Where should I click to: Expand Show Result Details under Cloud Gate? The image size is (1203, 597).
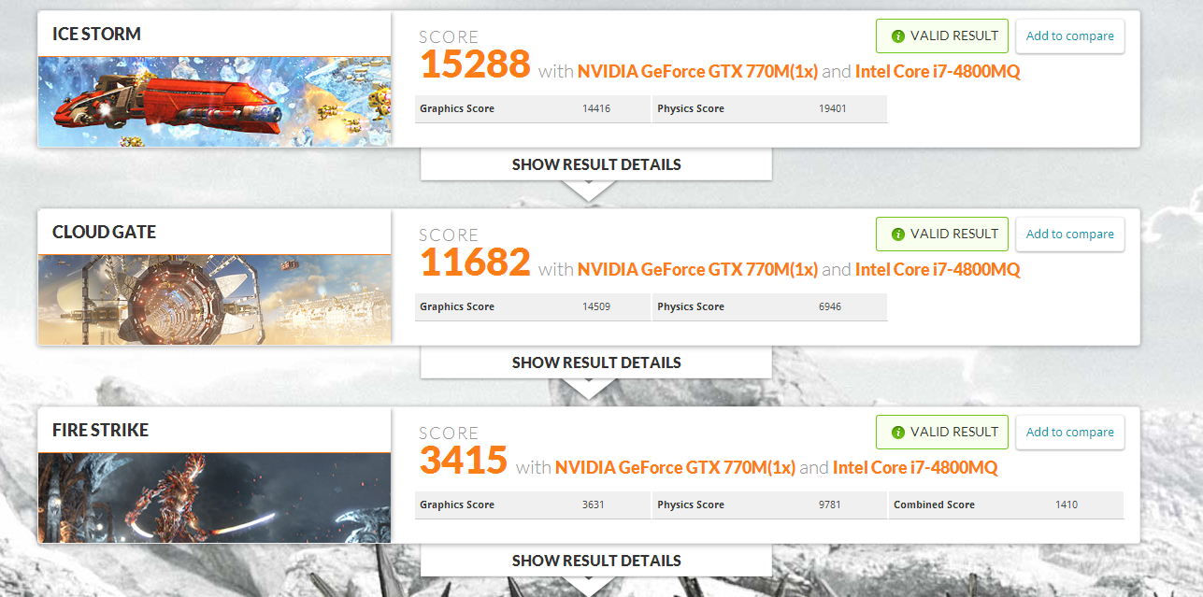pyautogui.click(x=596, y=362)
